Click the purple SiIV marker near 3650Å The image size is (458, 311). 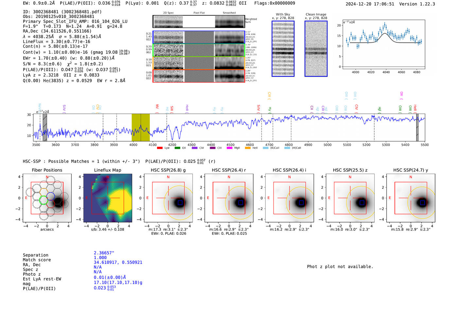(64, 108)
